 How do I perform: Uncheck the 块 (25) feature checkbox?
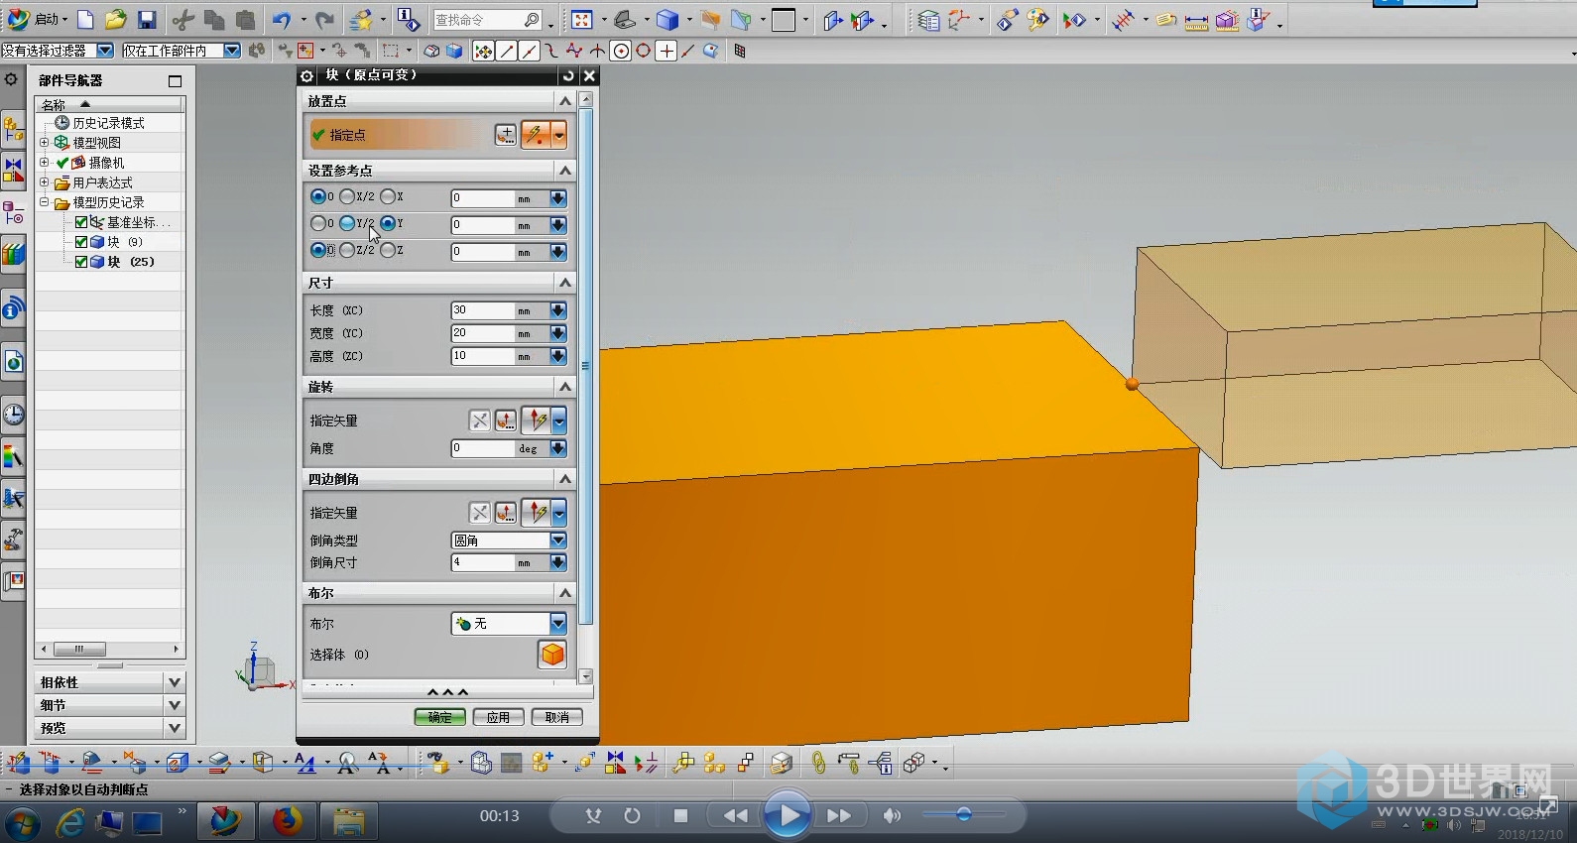(81, 262)
